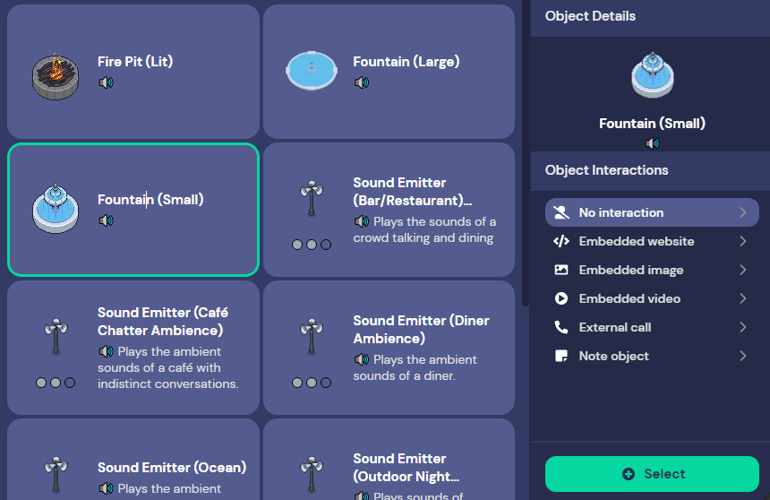Select first variant dot under Bar/Restaurant emitter
770x500 pixels.
pyautogui.click(x=297, y=245)
